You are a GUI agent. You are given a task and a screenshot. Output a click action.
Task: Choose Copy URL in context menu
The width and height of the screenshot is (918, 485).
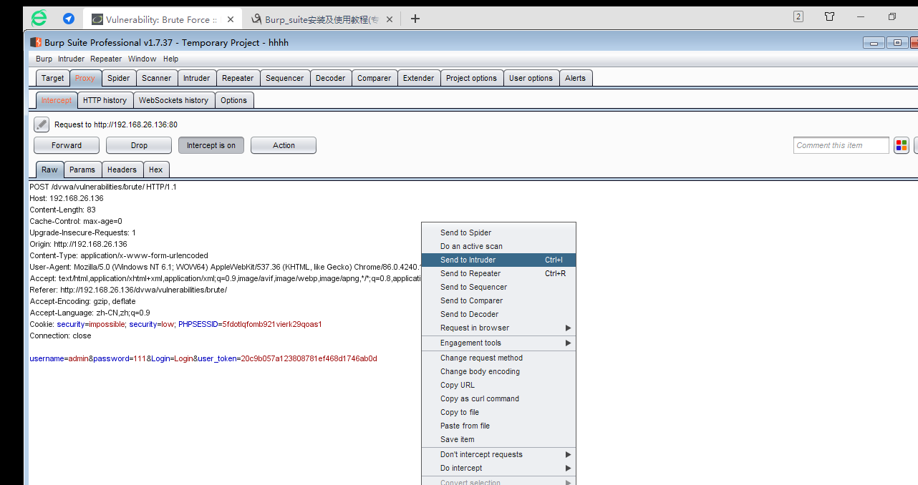[x=498, y=385]
